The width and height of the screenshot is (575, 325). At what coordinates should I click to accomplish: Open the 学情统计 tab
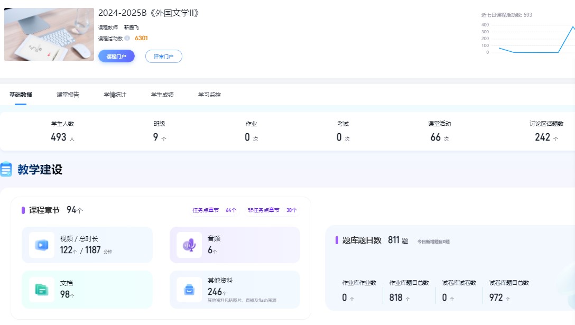(x=115, y=95)
